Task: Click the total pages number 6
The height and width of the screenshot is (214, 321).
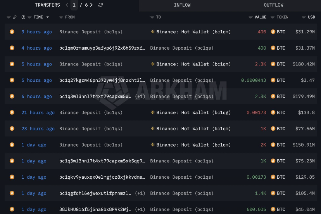Action: click(x=86, y=5)
